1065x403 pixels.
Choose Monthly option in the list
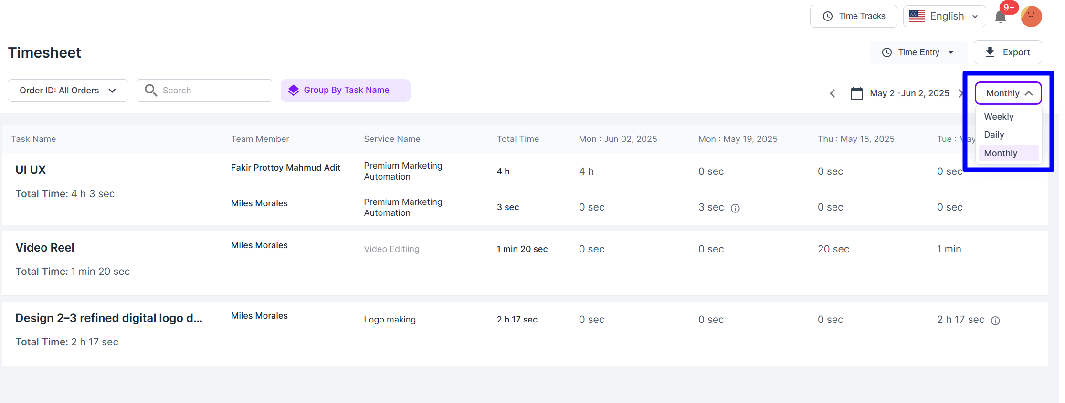pyautogui.click(x=1001, y=153)
